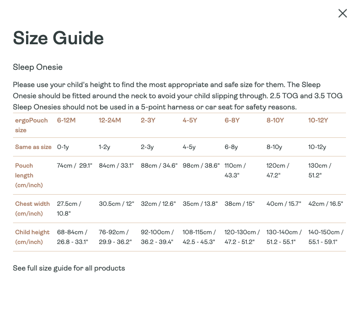The image size is (359, 312).
Task: Click the Same as size row label
Action: [x=33, y=147]
